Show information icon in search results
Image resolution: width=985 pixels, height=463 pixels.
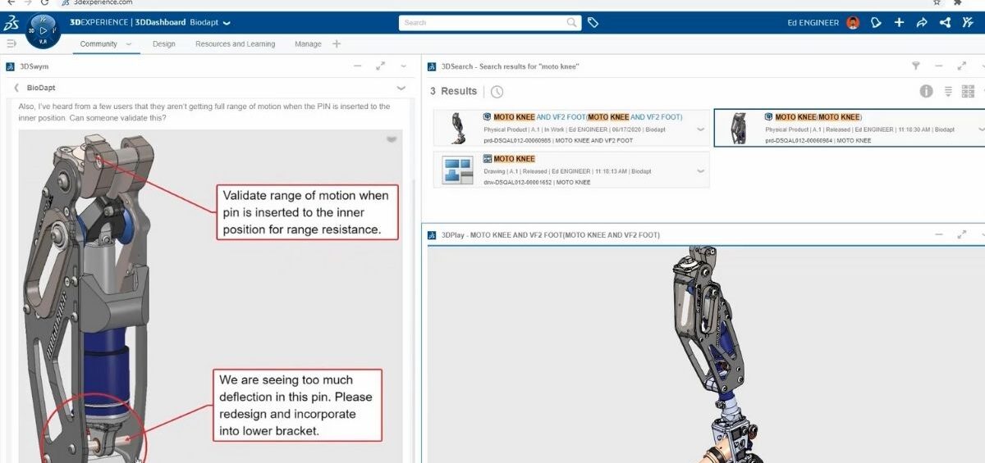pyautogui.click(x=926, y=92)
